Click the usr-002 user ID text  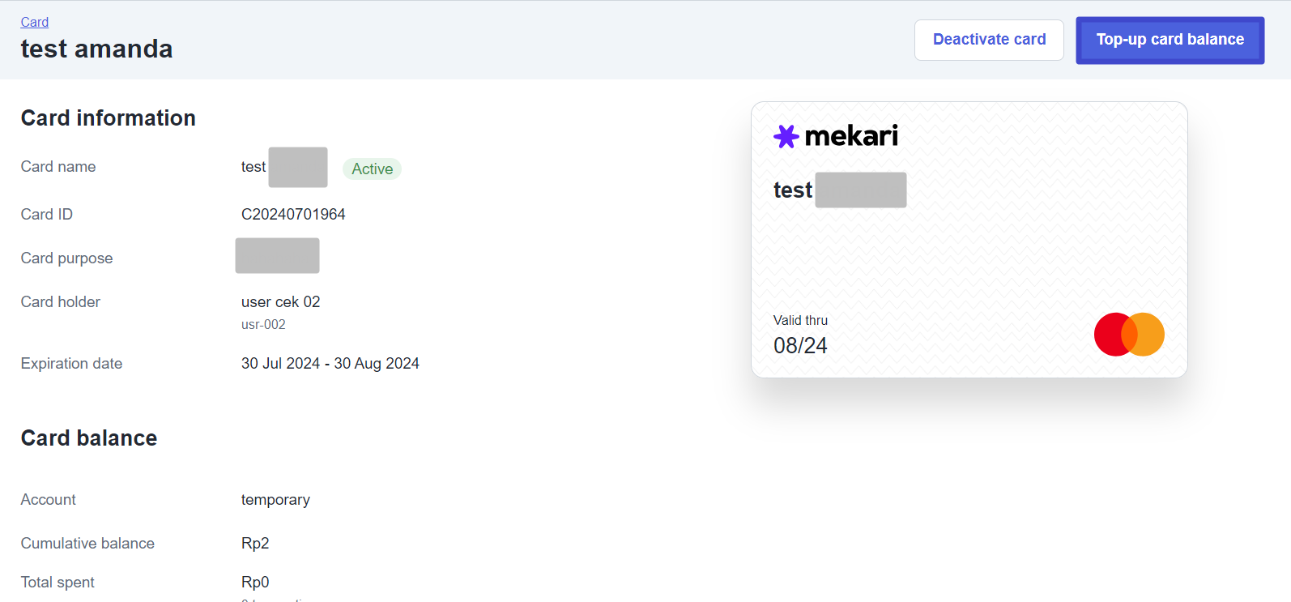263,324
